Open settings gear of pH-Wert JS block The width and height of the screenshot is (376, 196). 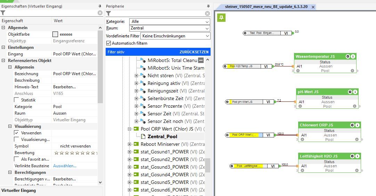pyautogui.click(x=350, y=92)
